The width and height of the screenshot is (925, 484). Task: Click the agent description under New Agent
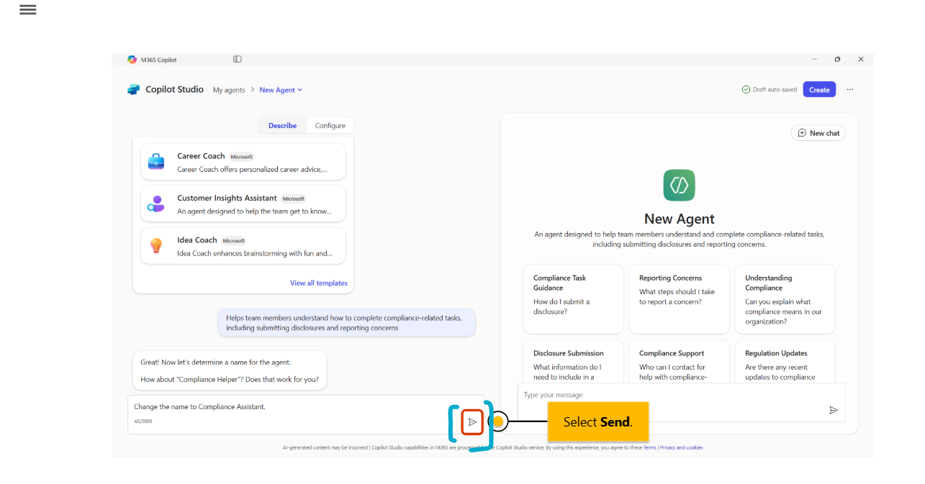[x=679, y=239]
